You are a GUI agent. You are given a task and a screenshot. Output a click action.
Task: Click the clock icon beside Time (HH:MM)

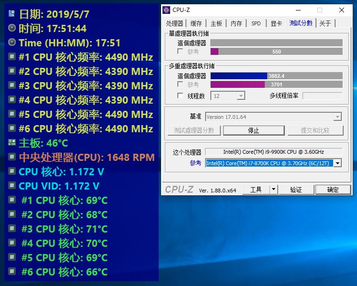coord(12,42)
